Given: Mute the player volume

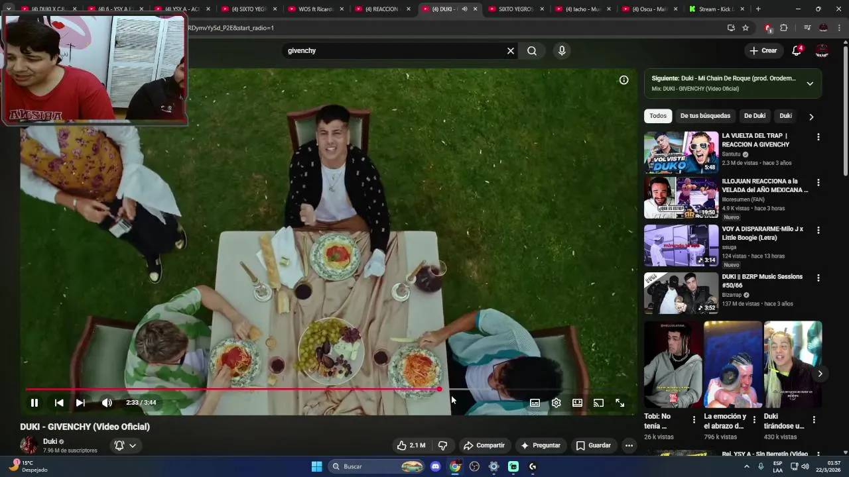Looking at the screenshot, I should pyautogui.click(x=107, y=403).
